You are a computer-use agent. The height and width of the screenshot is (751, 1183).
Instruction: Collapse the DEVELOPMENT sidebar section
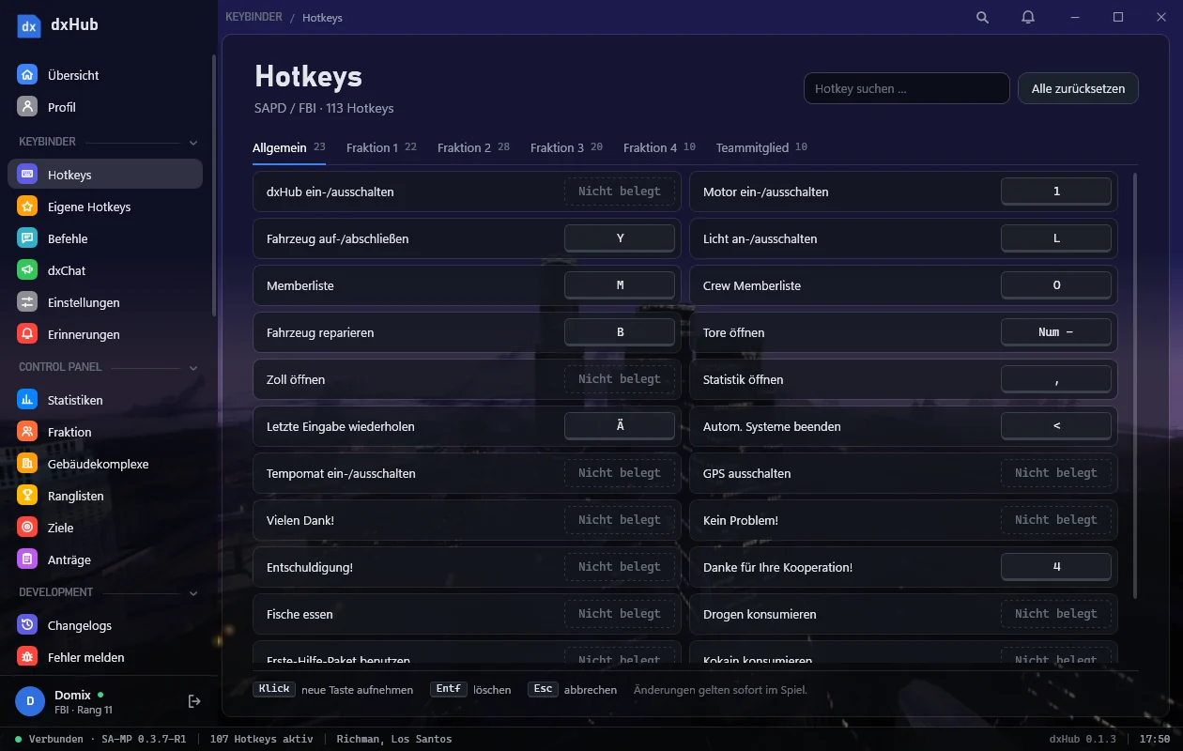[x=193, y=593]
